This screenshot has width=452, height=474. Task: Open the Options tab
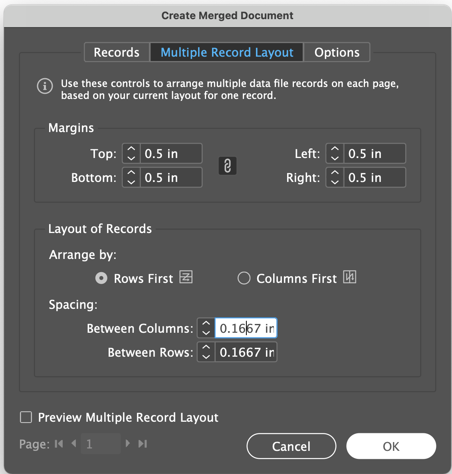(337, 52)
